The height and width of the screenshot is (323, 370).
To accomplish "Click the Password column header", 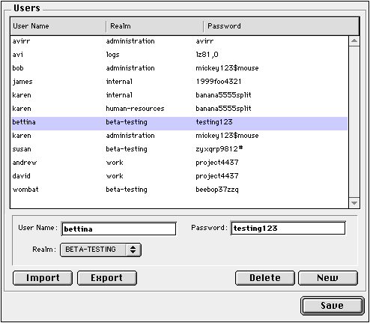I will click(282, 26).
